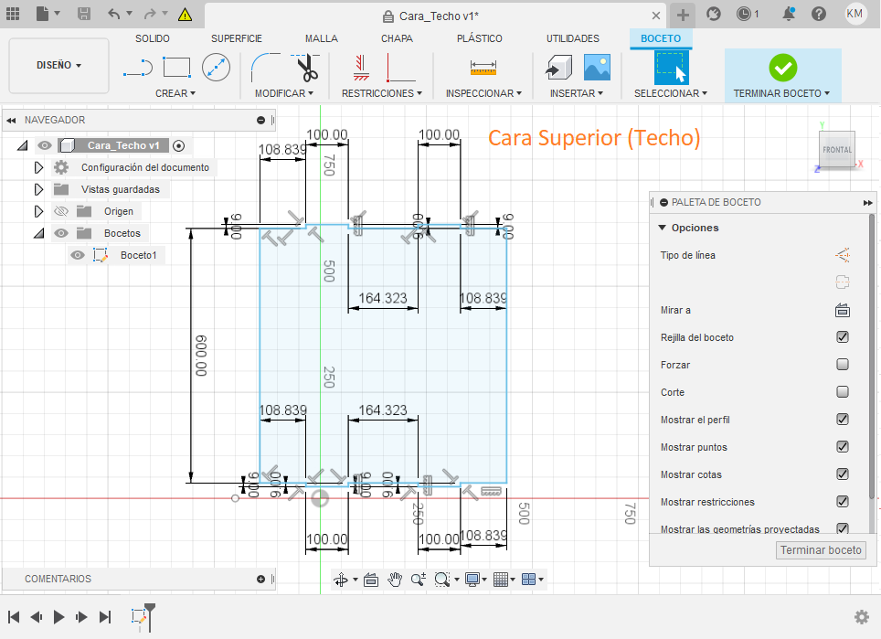Open the DISEÑO workspace dropdown
The width and height of the screenshot is (881, 639).
click(58, 66)
